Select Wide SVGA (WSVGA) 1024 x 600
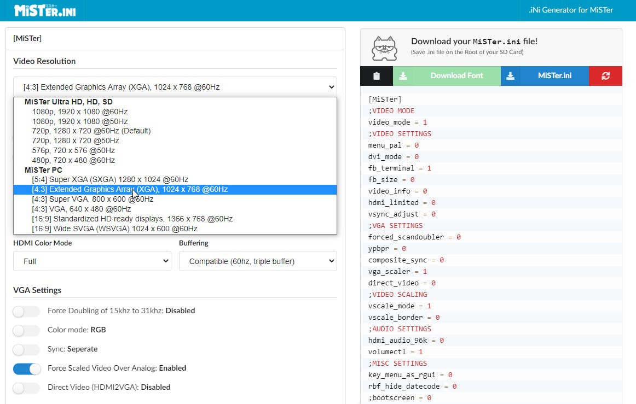 click(175, 229)
